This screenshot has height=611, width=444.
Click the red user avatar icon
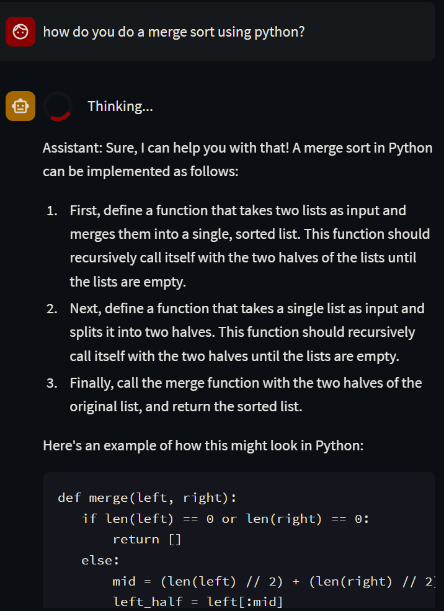pyautogui.click(x=20, y=32)
